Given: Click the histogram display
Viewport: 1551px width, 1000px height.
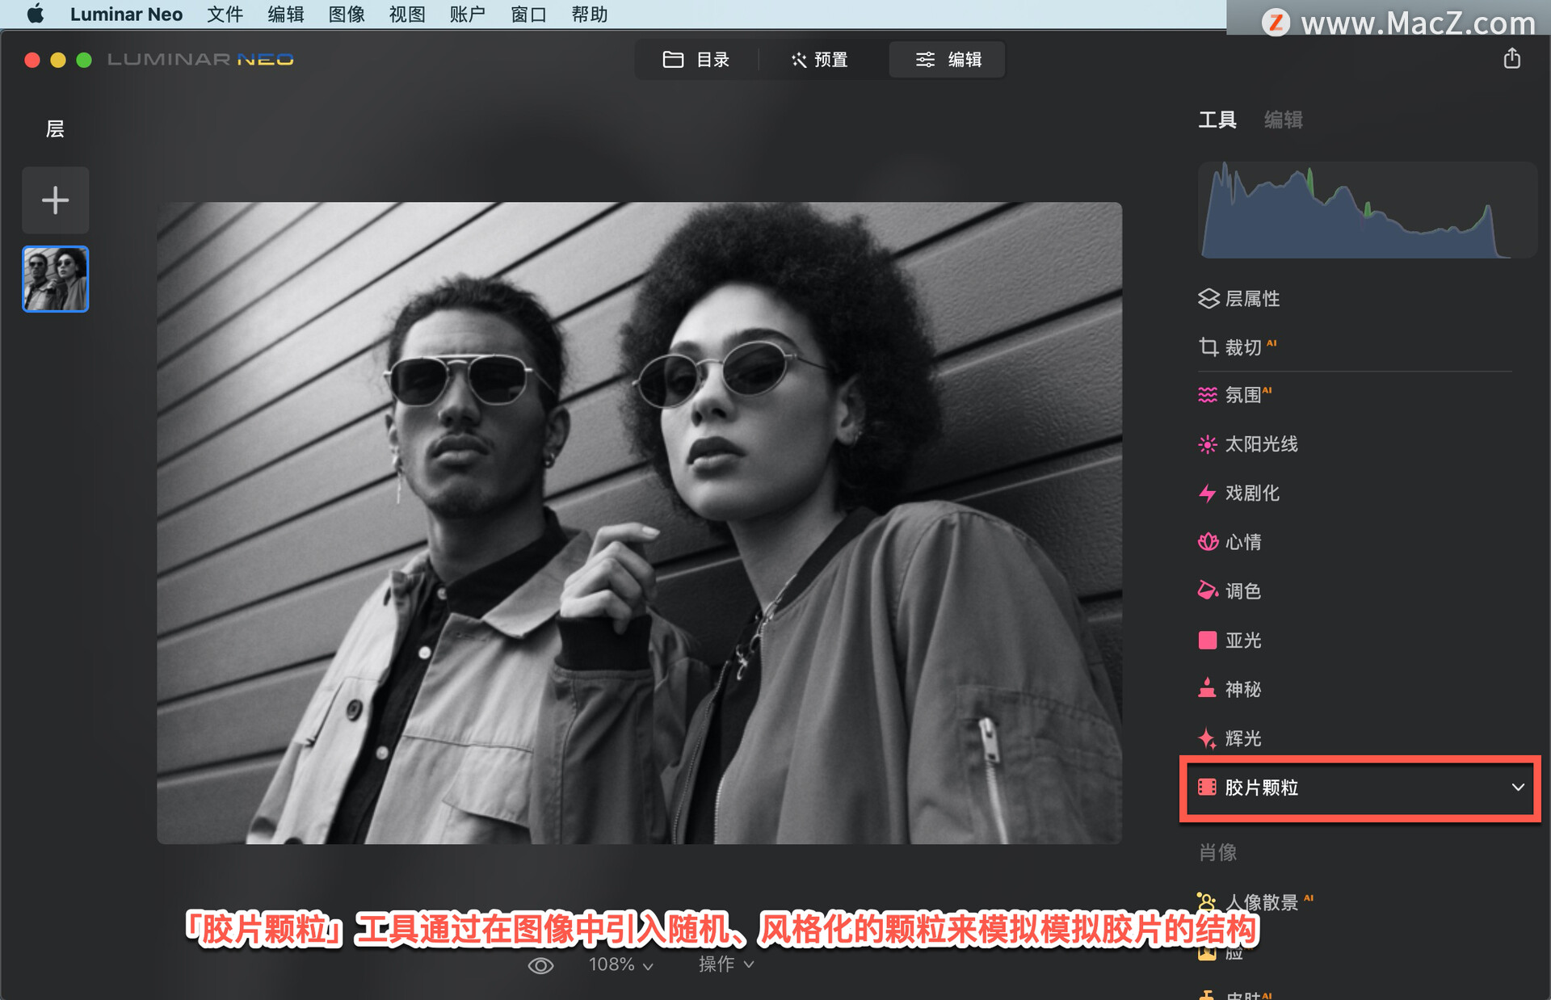Looking at the screenshot, I should 1367,210.
